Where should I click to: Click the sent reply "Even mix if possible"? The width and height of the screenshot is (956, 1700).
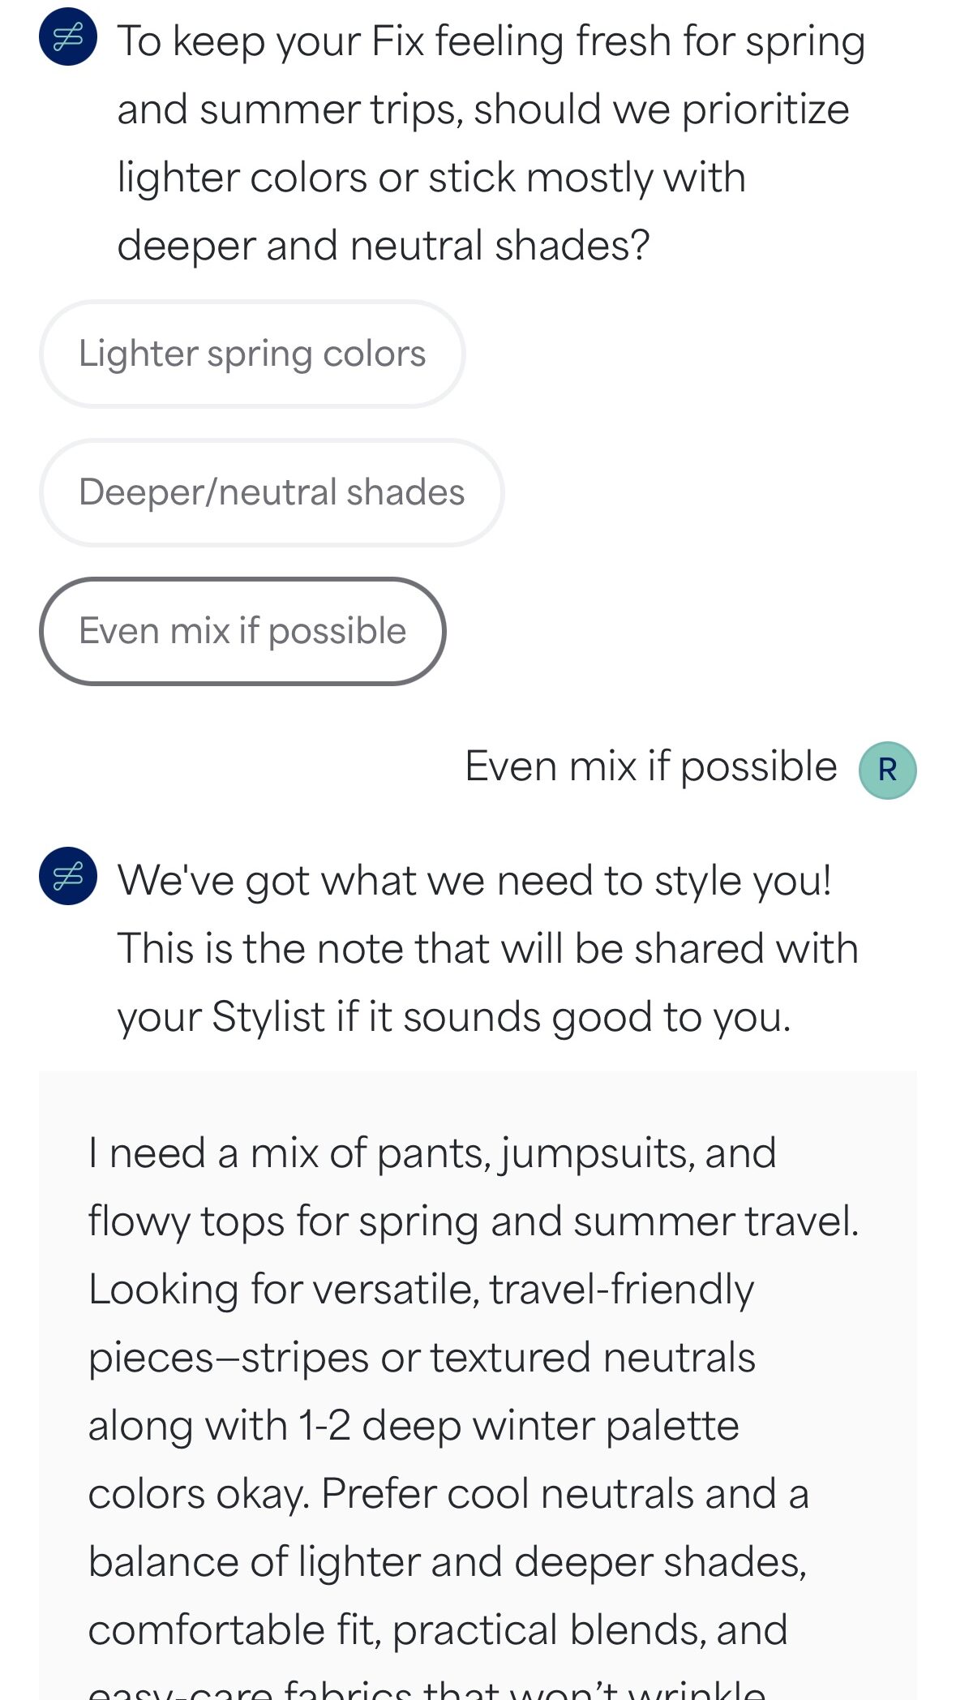(x=650, y=766)
